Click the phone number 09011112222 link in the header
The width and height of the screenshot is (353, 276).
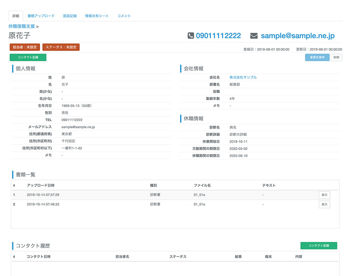click(x=218, y=35)
